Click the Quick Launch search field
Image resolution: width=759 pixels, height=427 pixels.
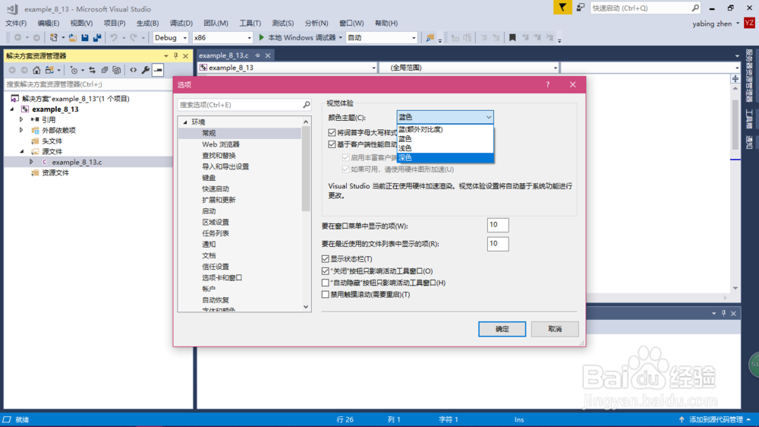[x=641, y=8]
